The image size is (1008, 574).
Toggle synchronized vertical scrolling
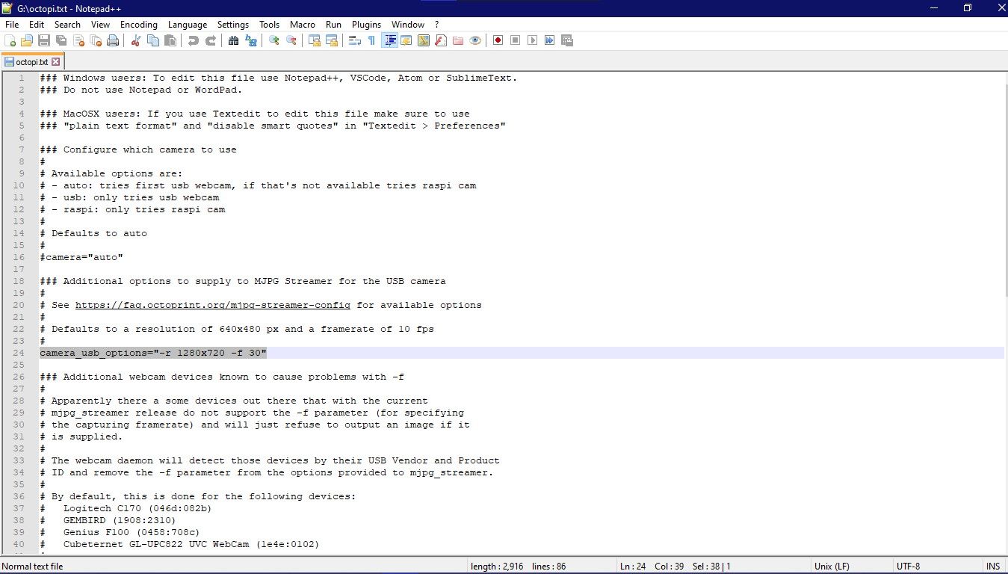pos(315,40)
